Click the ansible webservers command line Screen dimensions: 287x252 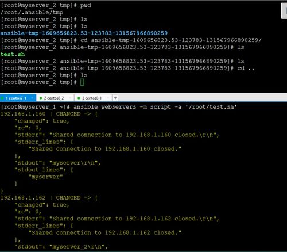(119, 107)
